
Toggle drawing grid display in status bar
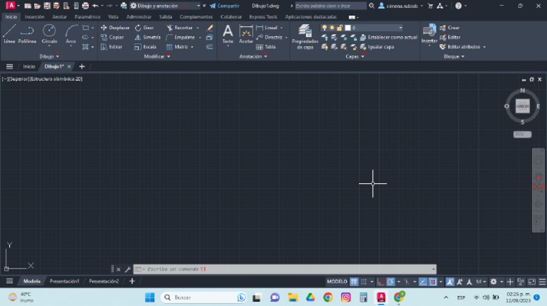pyautogui.click(x=354, y=281)
